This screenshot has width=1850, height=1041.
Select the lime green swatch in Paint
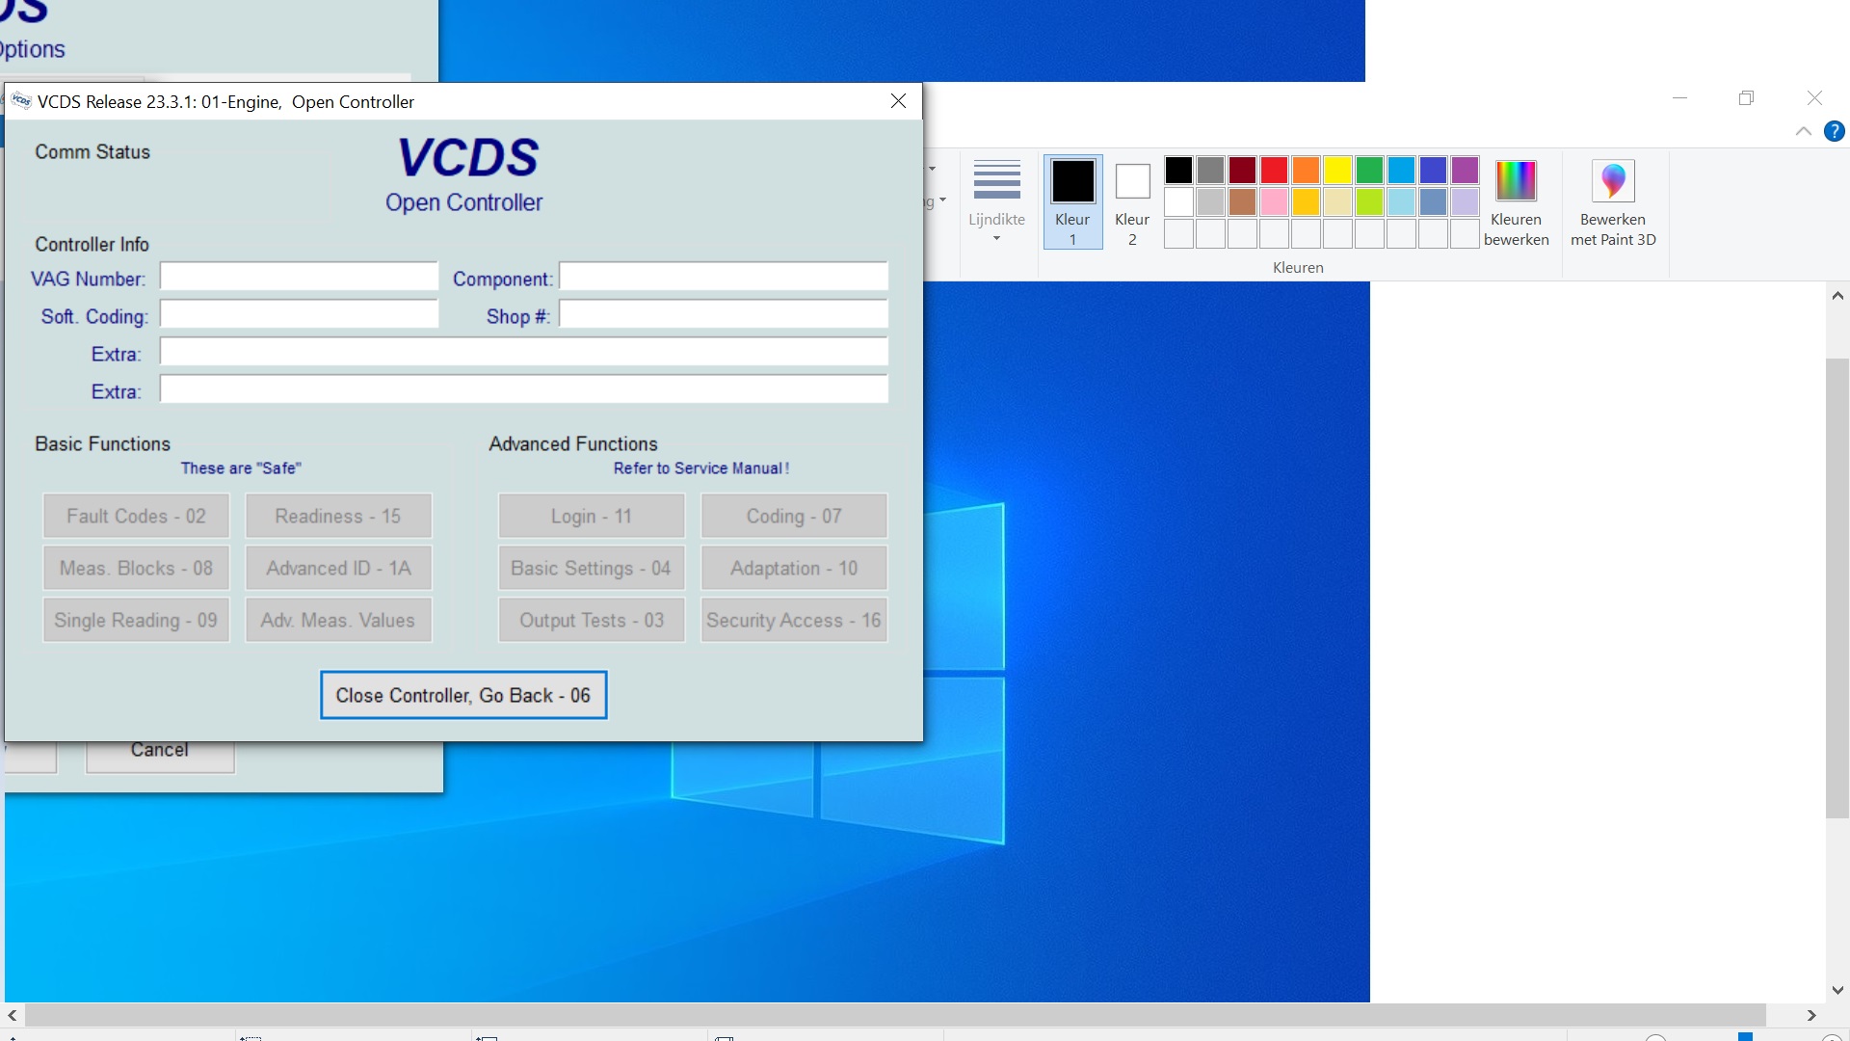(1369, 201)
